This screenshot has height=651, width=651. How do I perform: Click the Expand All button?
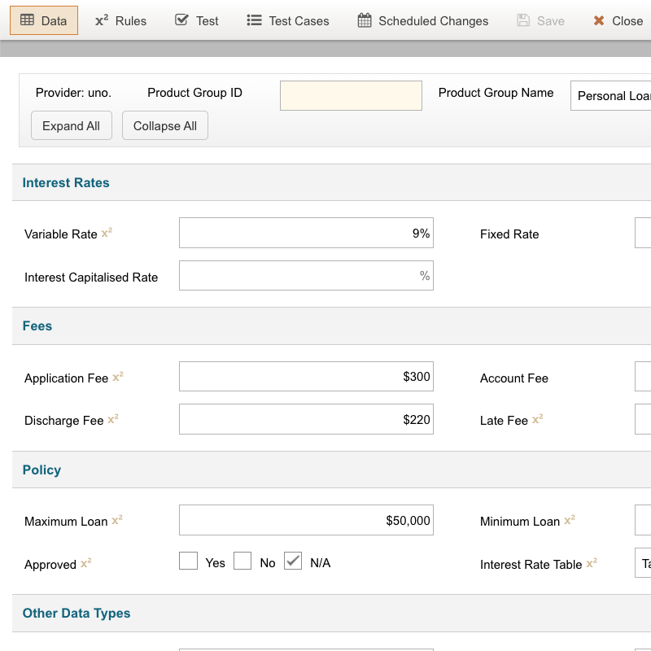[72, 125]
